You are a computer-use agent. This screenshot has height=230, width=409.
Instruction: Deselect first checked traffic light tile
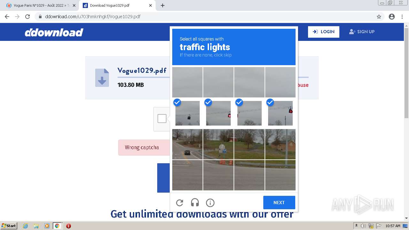coord(187,113)
